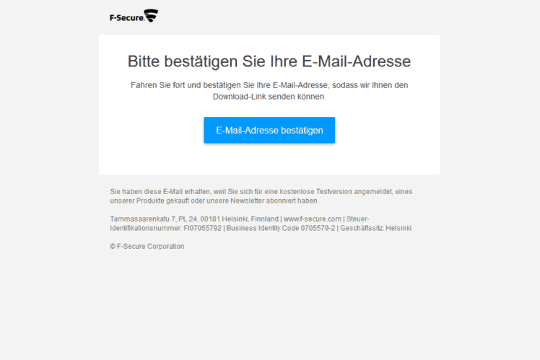Screen dimensions: 540x360
Task: Confirm email via 'E-Mail-Adresse bestätigen' button
Action: click(x=269, y=130)
